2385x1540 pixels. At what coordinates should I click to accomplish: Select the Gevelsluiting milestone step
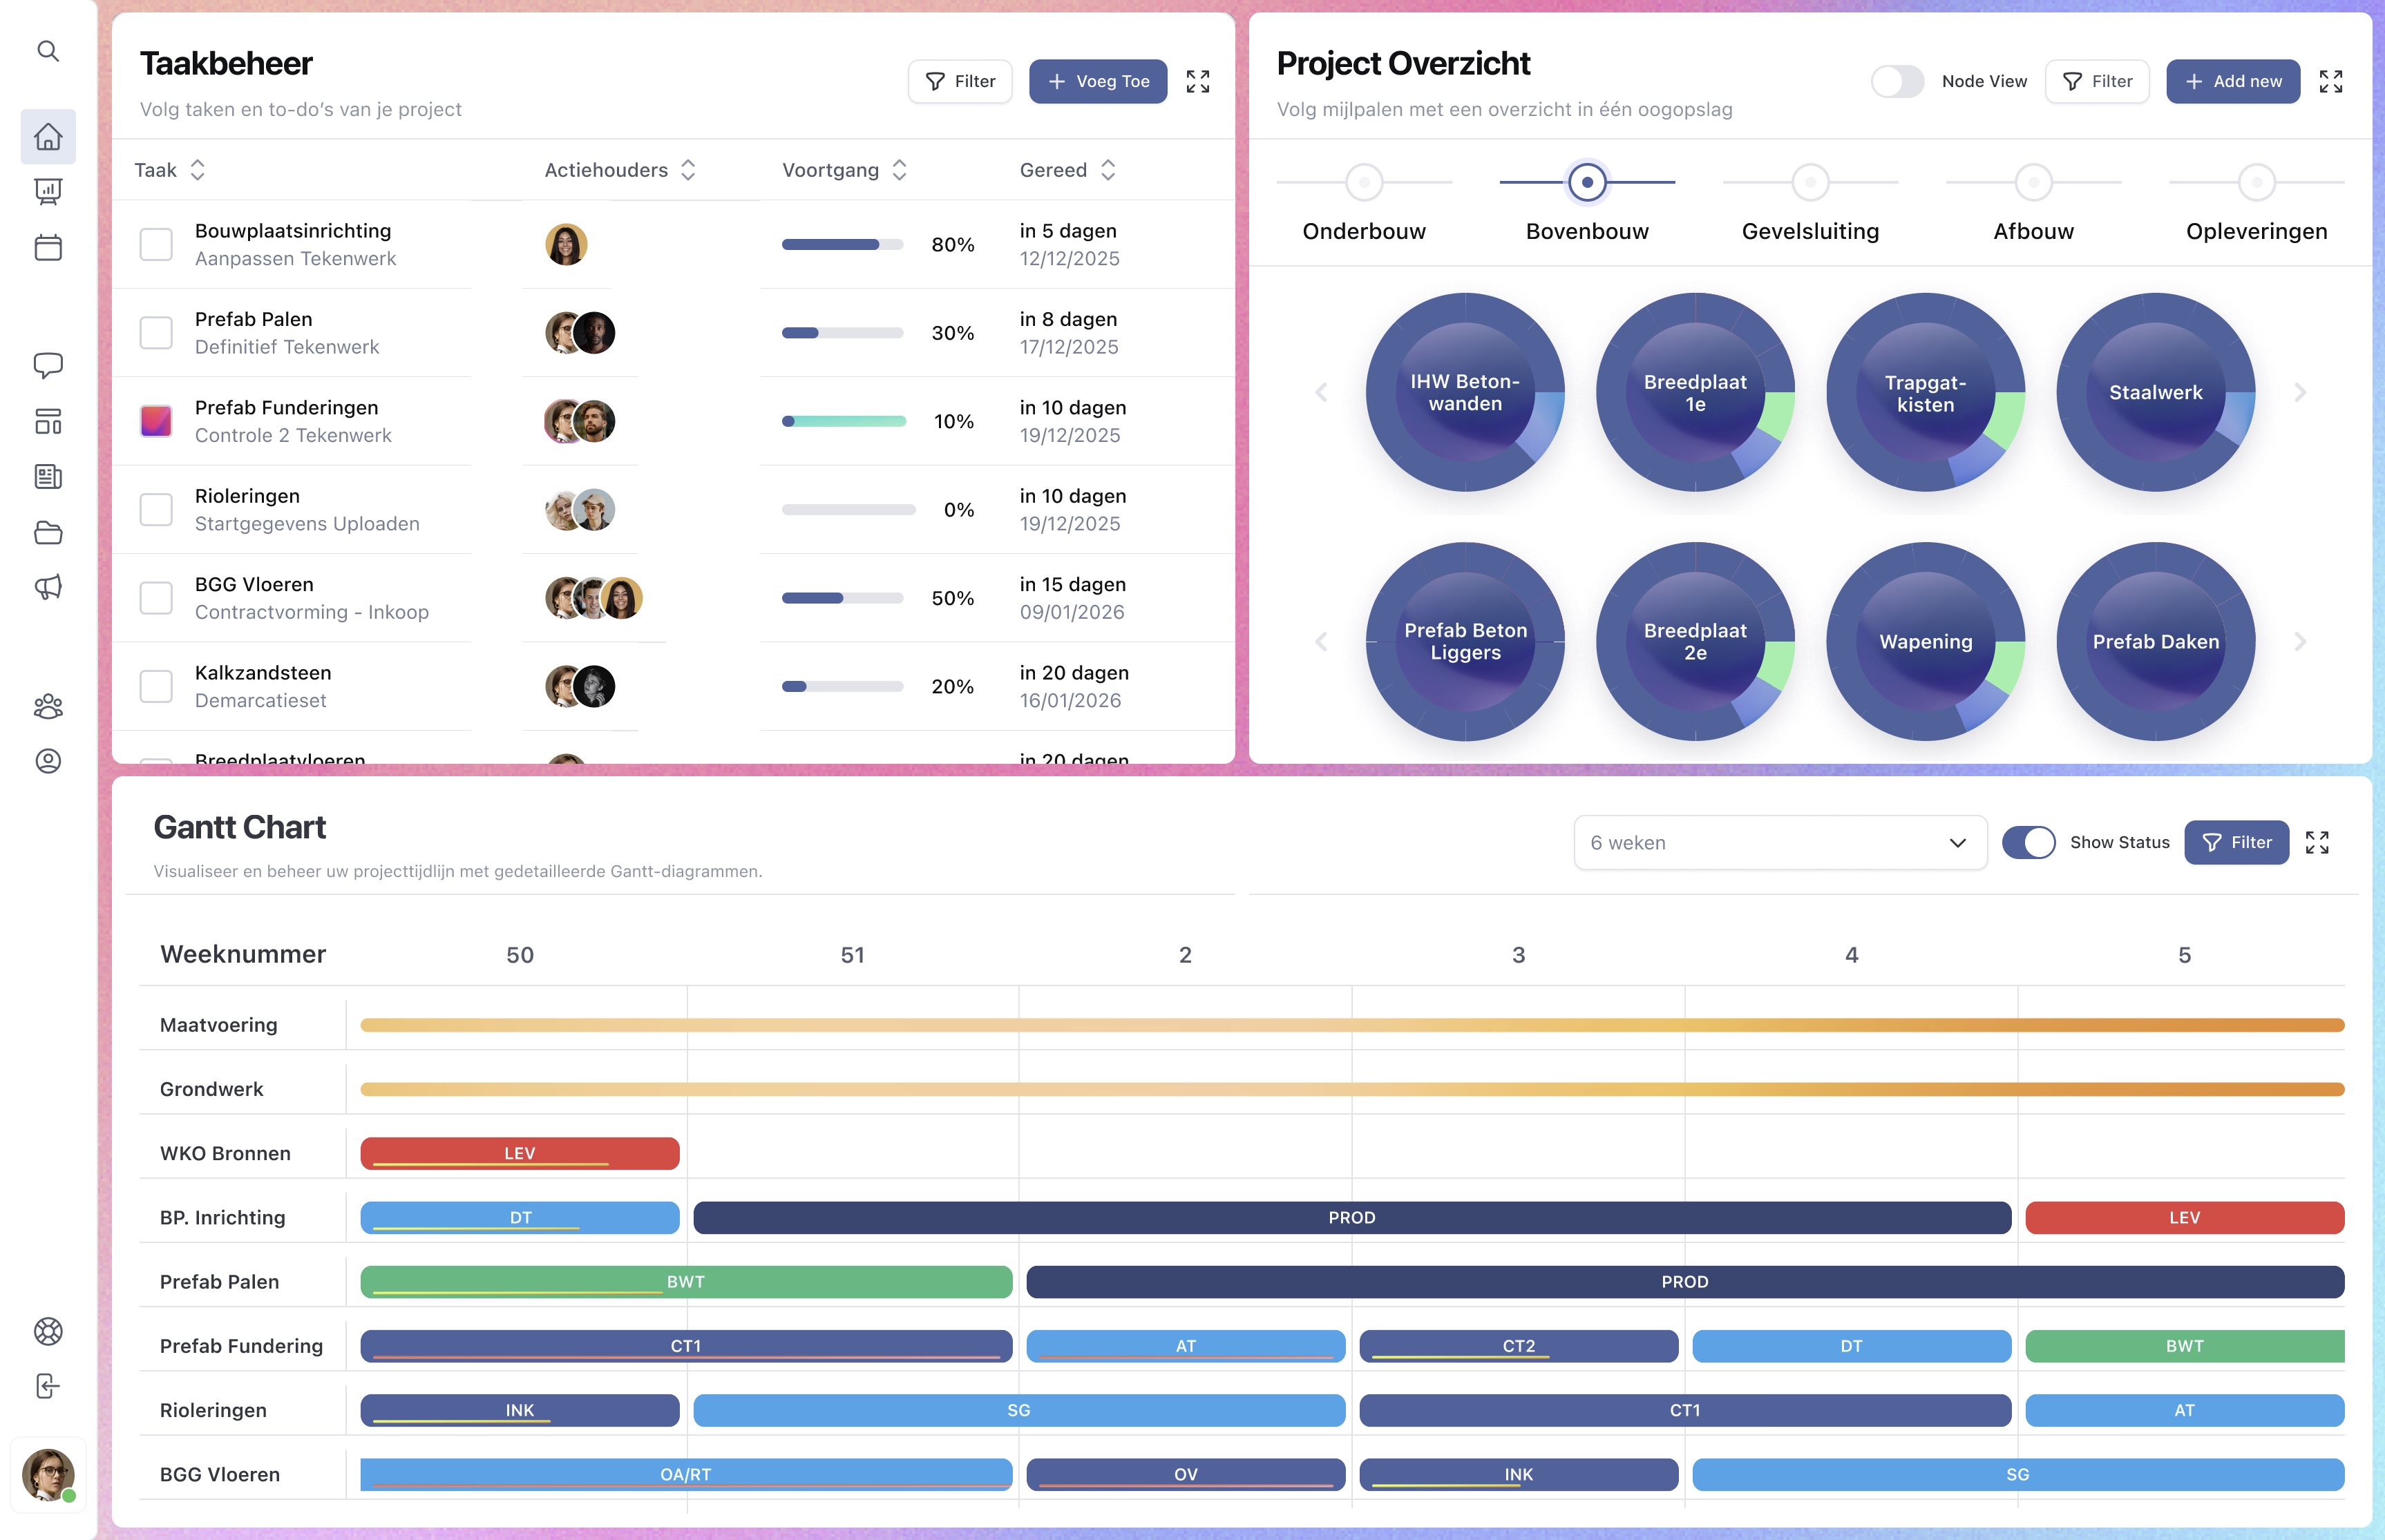pos(1809,183)
